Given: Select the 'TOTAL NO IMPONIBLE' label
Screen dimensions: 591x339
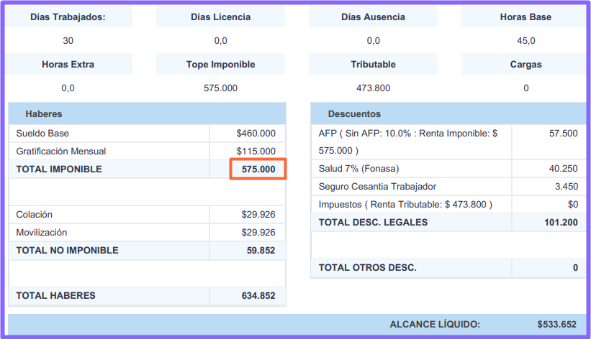Looking at the screenshot, I should [67, 251].
